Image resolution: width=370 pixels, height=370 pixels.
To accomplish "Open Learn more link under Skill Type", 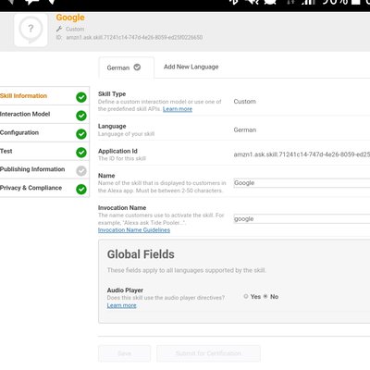I will point(178,109).
